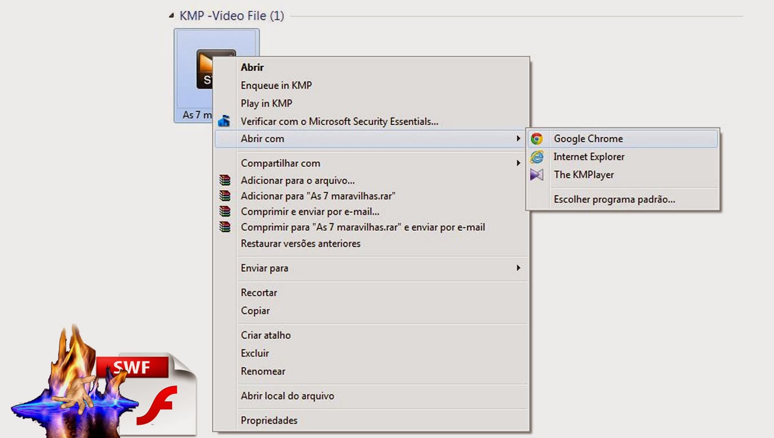This screenshot has width=774, height=438.
Task: Click the 'KMP -Video File (1)' group header text
Action: (232, 16)
